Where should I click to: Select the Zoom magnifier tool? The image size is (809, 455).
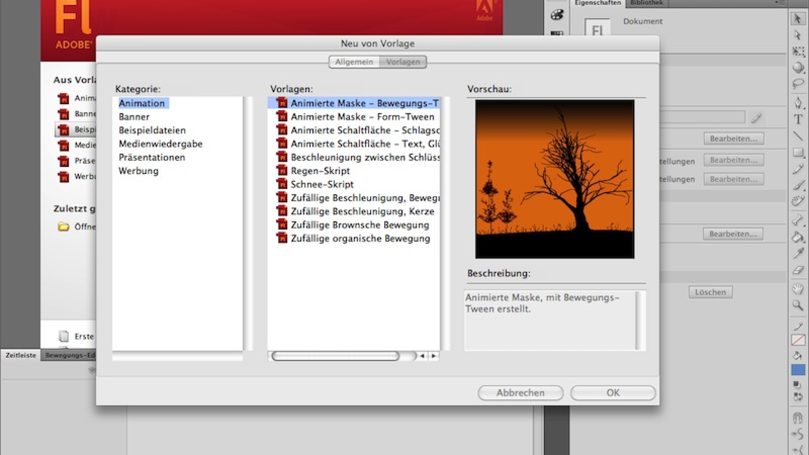[798, 305]
